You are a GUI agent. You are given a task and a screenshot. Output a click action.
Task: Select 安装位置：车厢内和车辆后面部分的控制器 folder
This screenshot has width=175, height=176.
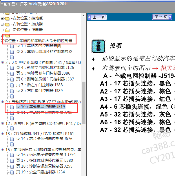(x=37, y=41)
